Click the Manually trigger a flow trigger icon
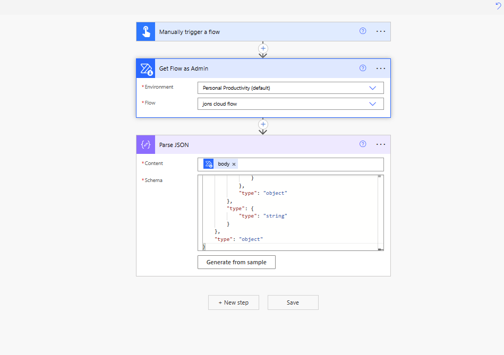Image resolution: width=504 pixels, height=355 pixels. coord(146,31)
